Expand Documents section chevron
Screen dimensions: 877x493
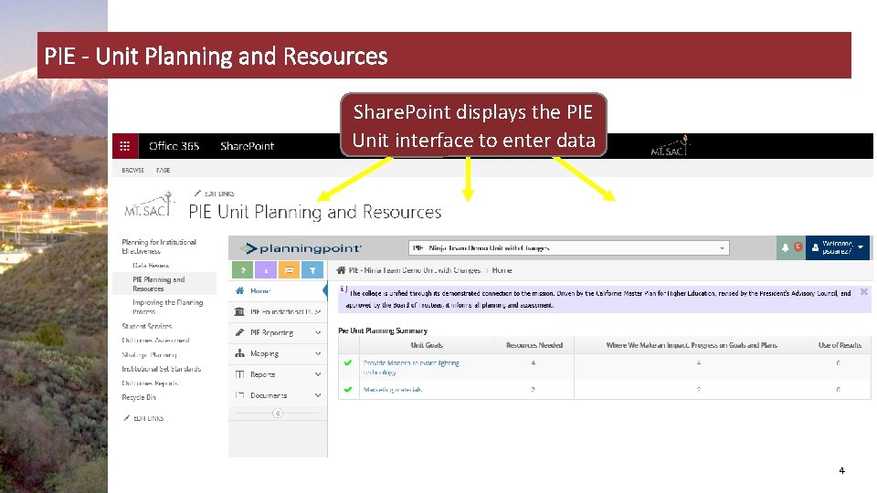[x=318, y=395]
